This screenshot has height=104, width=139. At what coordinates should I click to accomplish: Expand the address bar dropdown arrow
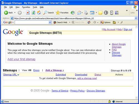coord(136,18)
